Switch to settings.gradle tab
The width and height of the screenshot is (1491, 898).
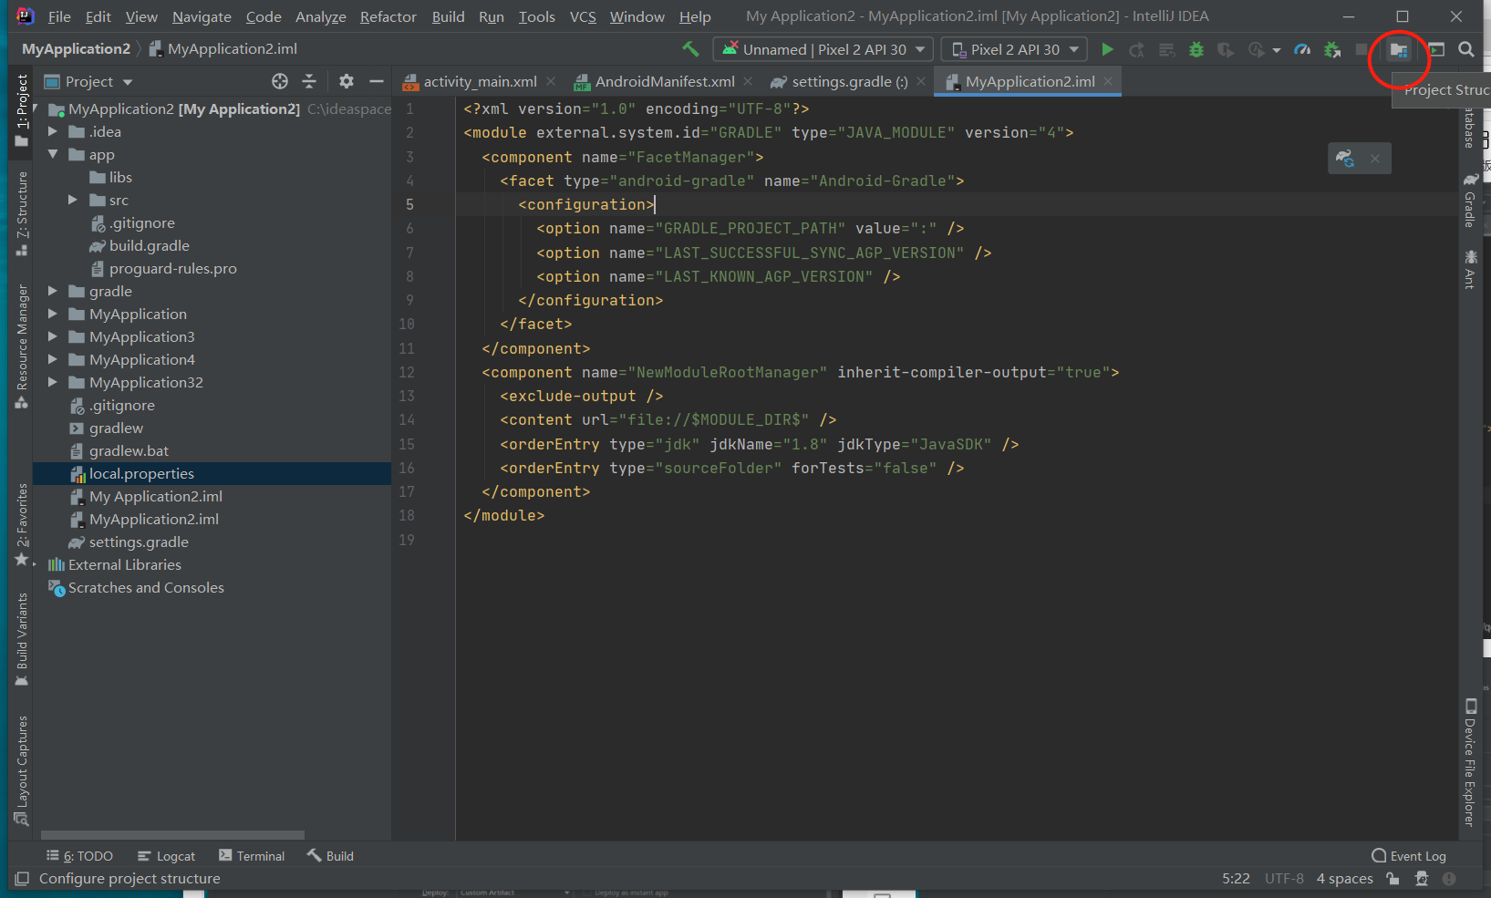point(849,81)
